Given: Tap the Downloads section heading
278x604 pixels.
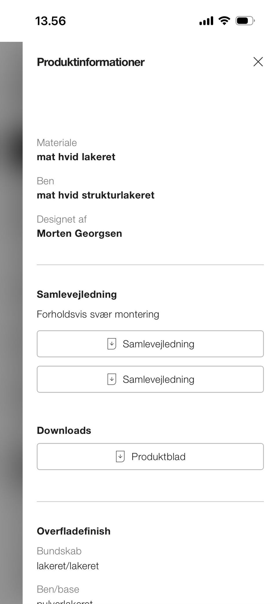Looking at the screenshot, I should pos(64,430).
